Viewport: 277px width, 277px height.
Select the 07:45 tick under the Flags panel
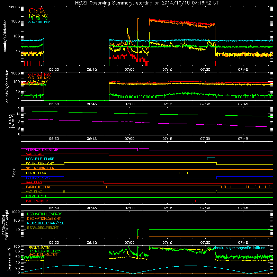[x=243, y=208]
